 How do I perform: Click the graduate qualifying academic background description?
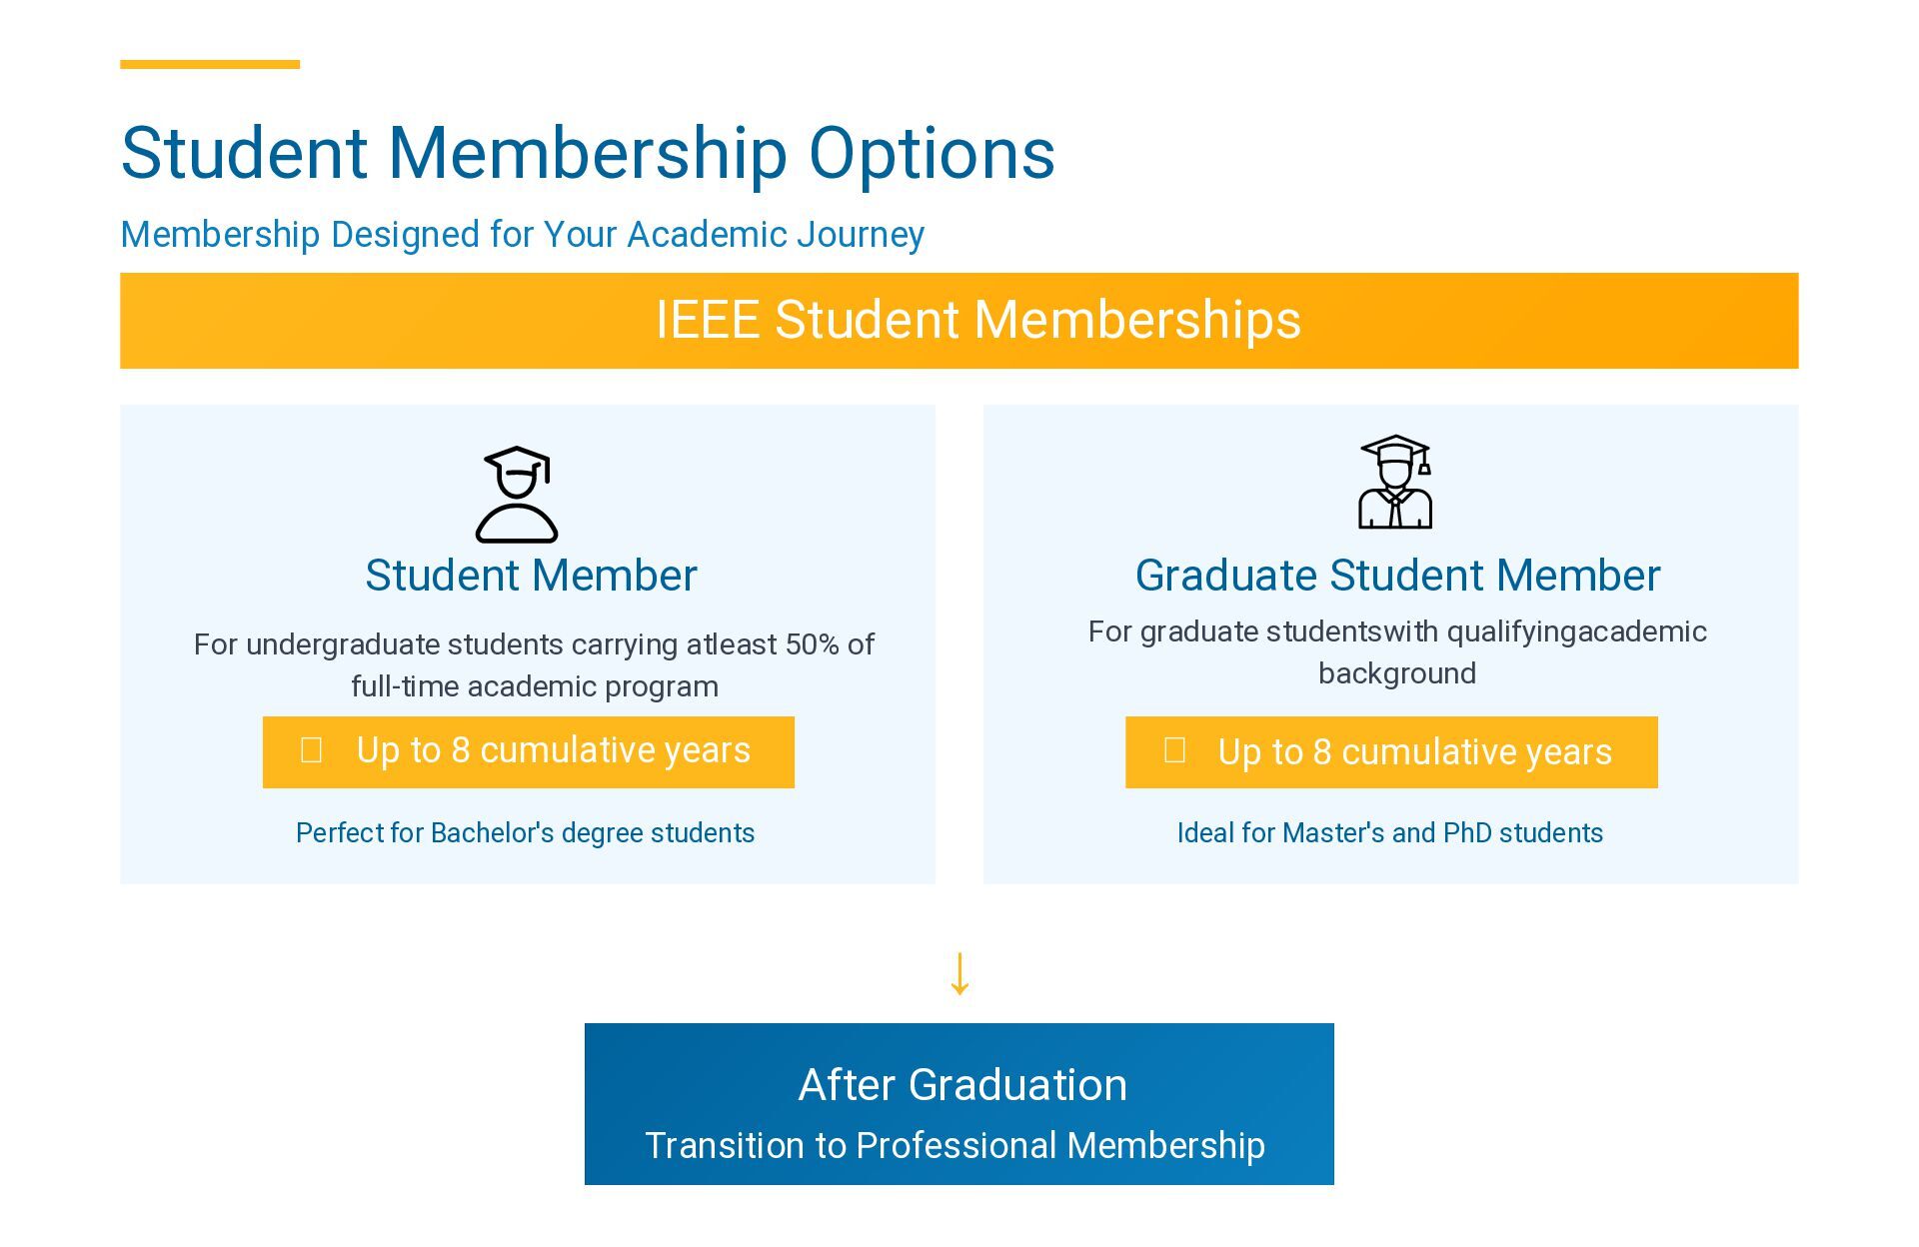1397,652
